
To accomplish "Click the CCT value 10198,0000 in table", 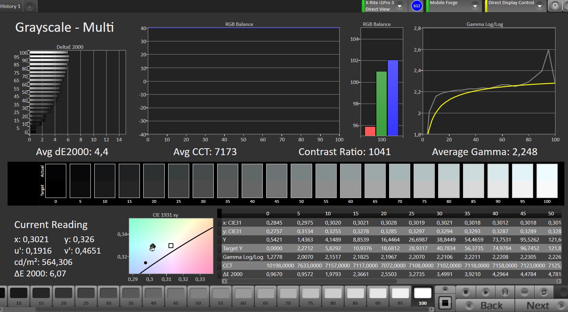I will 280,266.
